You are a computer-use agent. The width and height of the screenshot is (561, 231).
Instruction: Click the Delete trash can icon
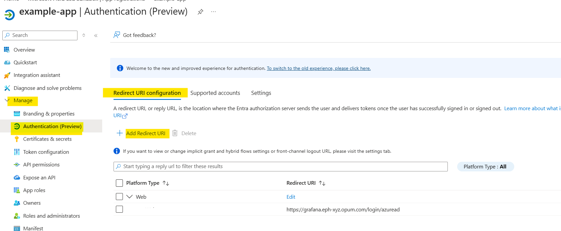tap(175, 133)
